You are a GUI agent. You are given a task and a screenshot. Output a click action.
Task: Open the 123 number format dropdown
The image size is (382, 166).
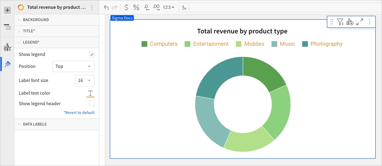click(168, 7)
